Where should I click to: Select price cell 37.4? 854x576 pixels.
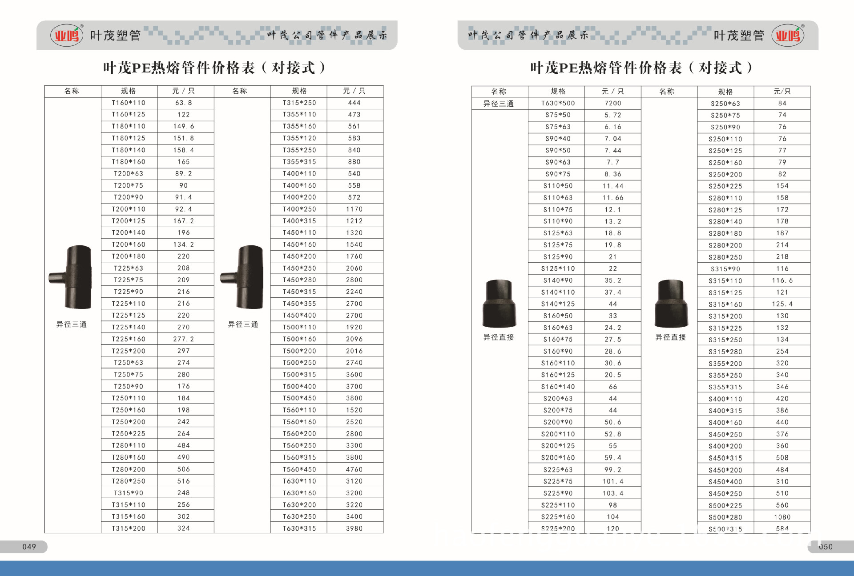[613, 292]
